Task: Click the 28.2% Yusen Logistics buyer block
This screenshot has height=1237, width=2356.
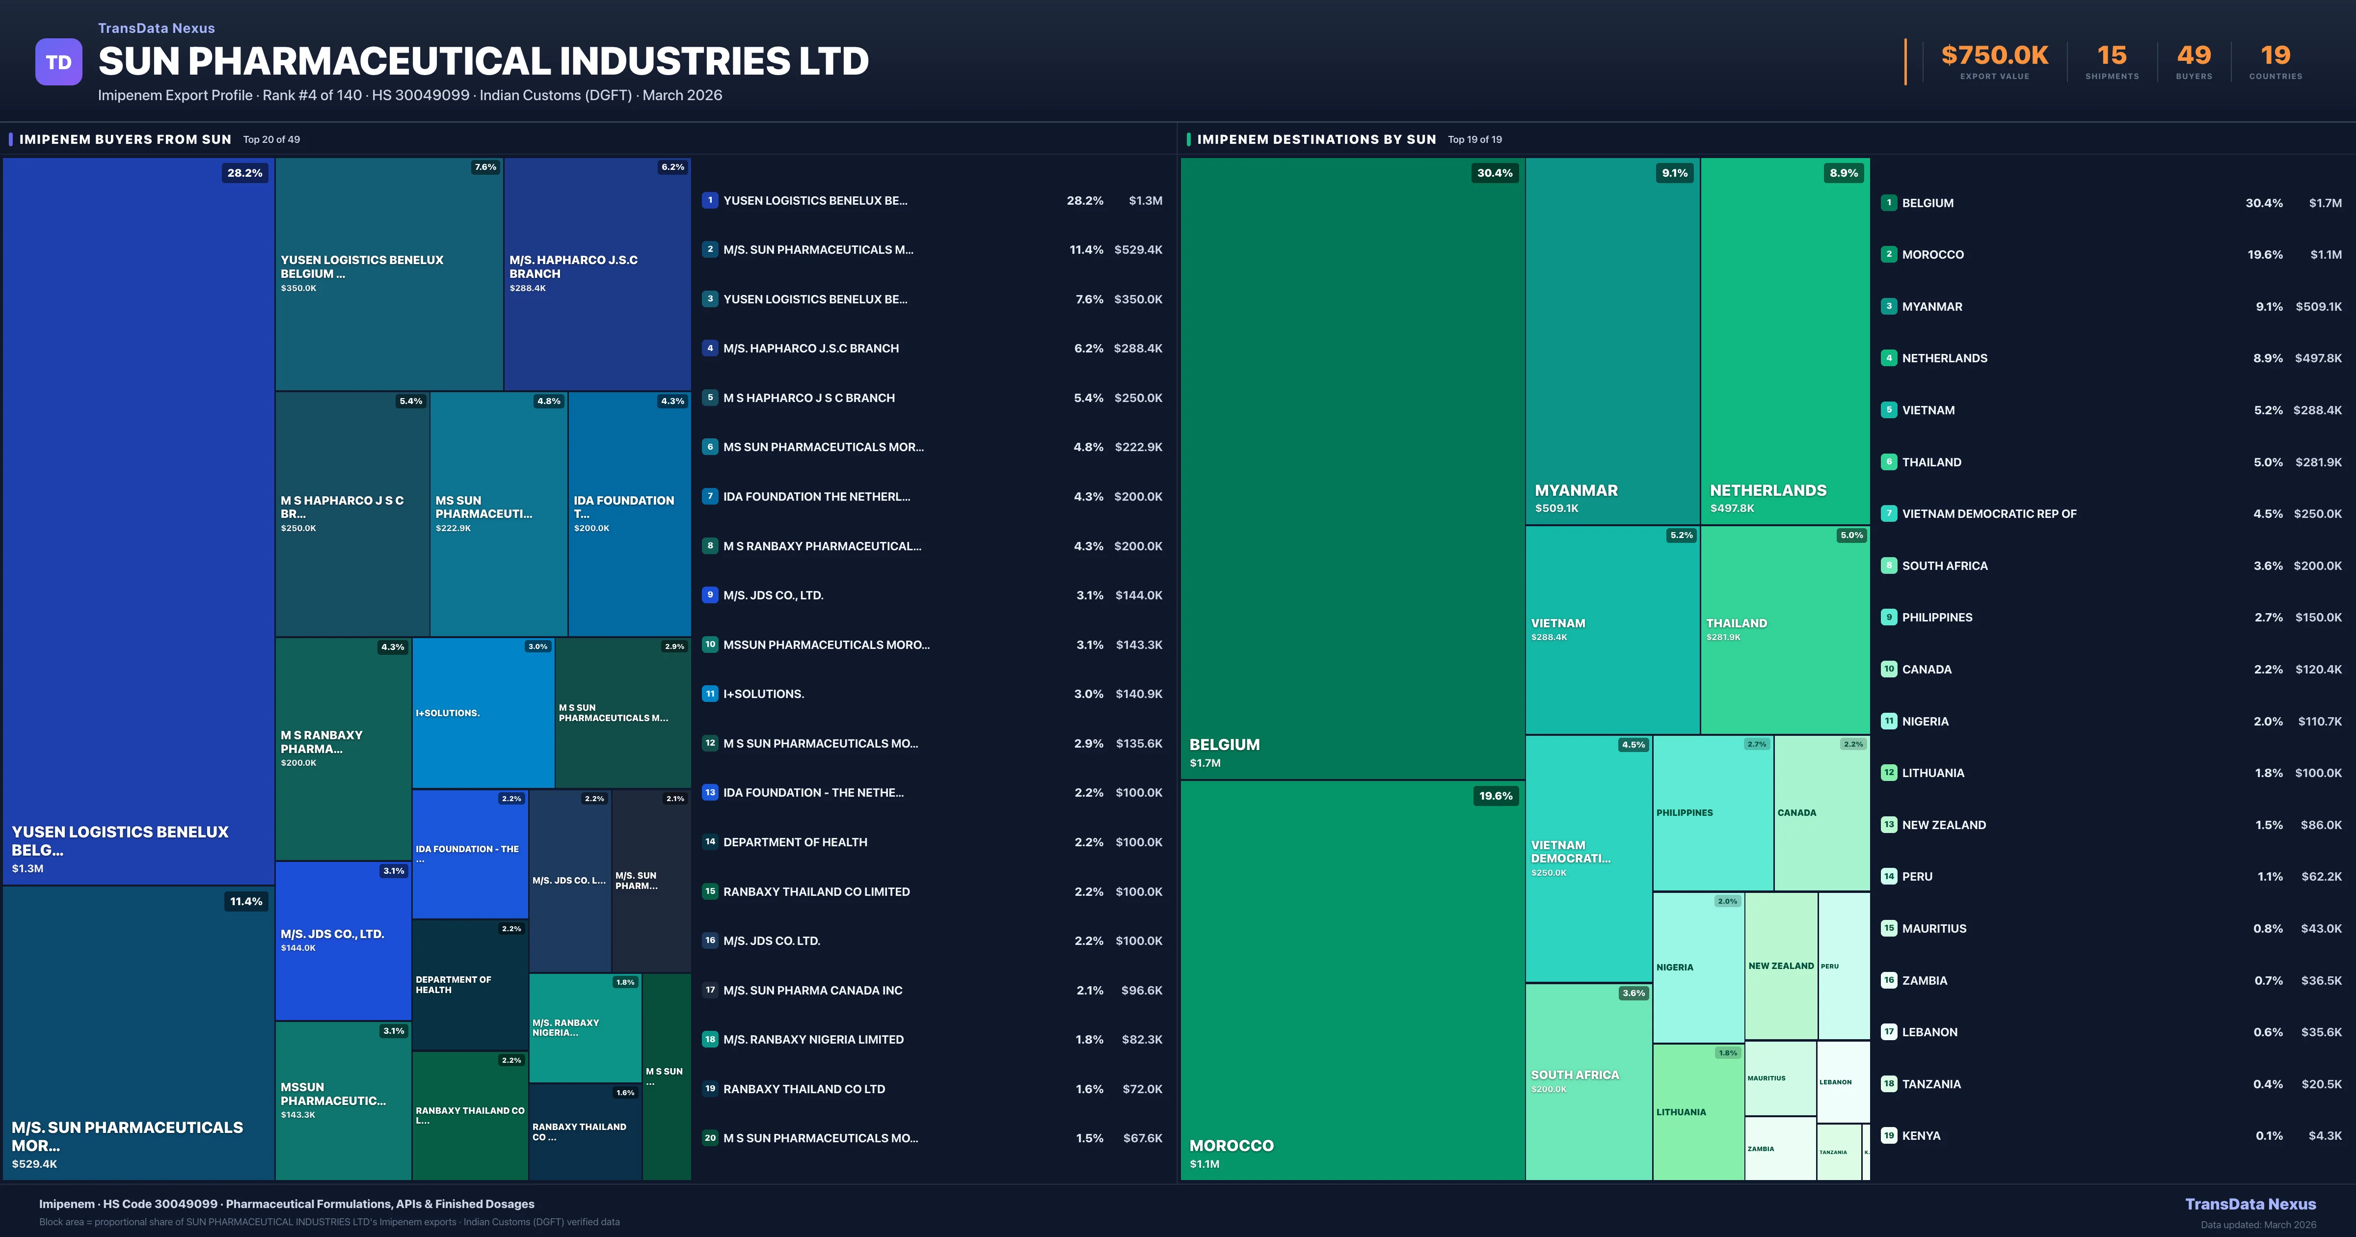Action: (138, 521)
